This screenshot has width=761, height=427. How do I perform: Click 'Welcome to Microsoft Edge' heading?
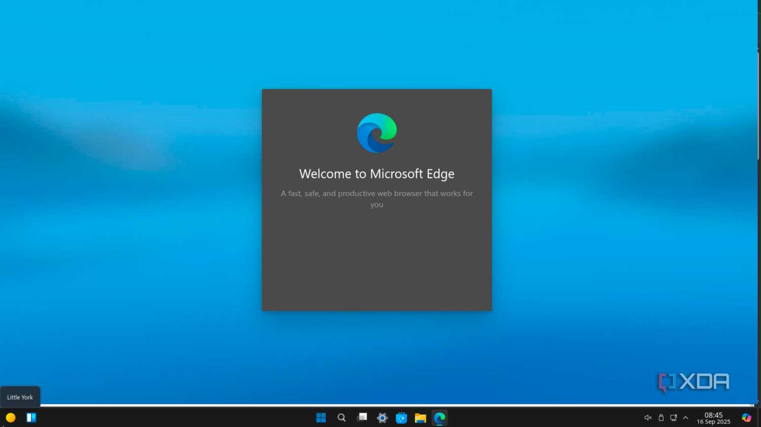377,173
